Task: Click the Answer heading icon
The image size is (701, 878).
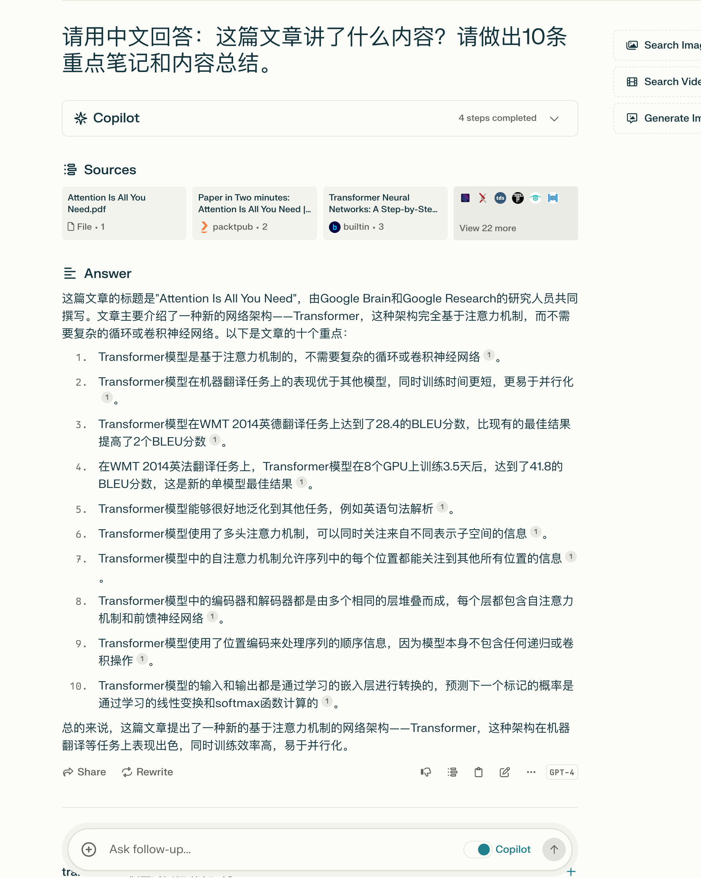Action: (70, 273)
